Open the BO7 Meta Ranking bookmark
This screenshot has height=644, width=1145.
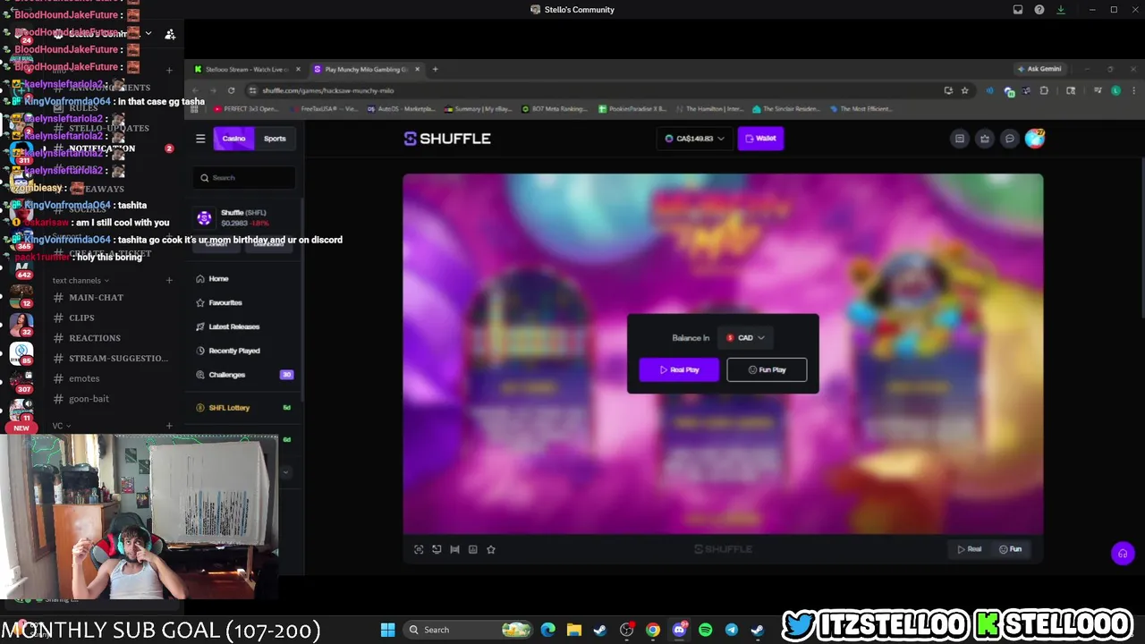555,109
